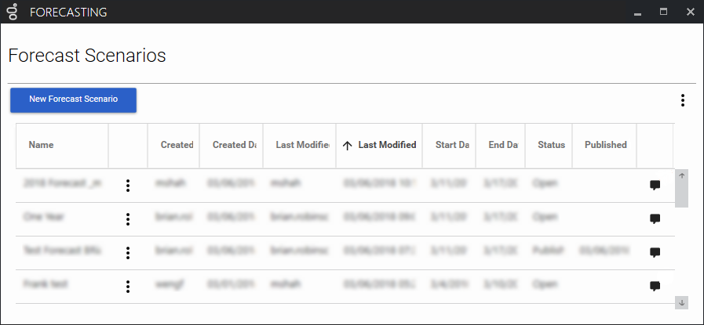This screenshot has height=325, width=704.
Task: Click the ascending sort arrow on Last Modified
Action: [x=347, y=145]
